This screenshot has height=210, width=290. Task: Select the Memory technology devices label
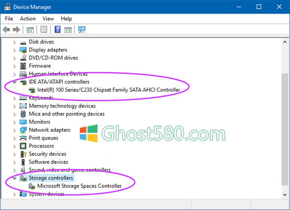pyautogui.click(x=62, y=106)
